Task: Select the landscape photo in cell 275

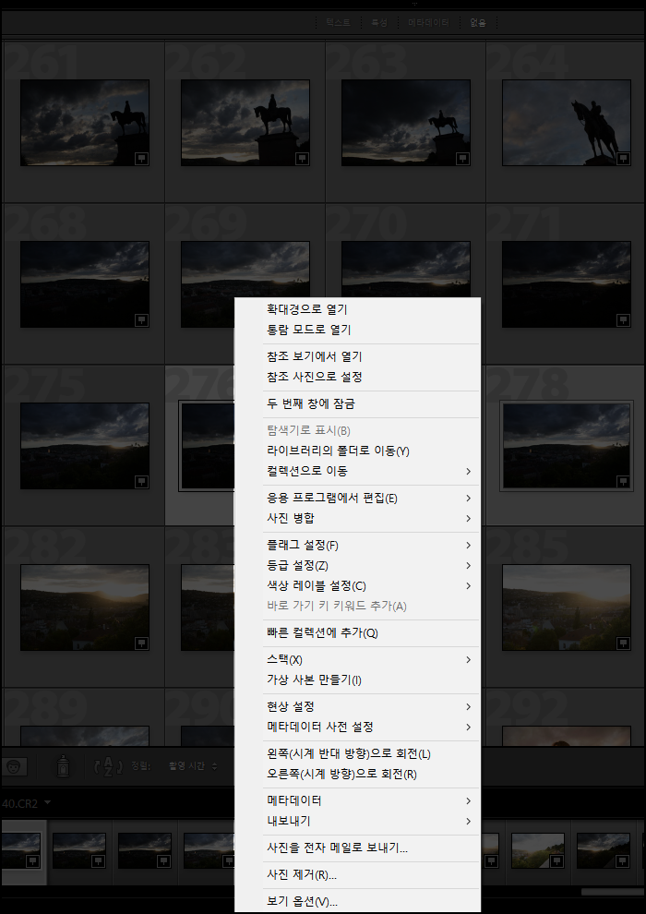Action: pyautogui.click(x=85, y=446)
